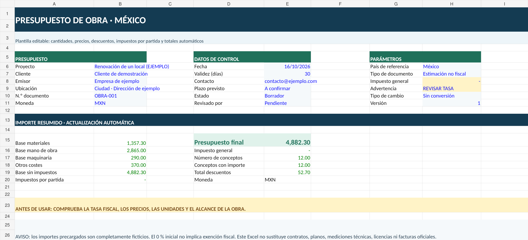Select row 13 header
Screen dimensions: 528x240
click(x=7, y=120)
